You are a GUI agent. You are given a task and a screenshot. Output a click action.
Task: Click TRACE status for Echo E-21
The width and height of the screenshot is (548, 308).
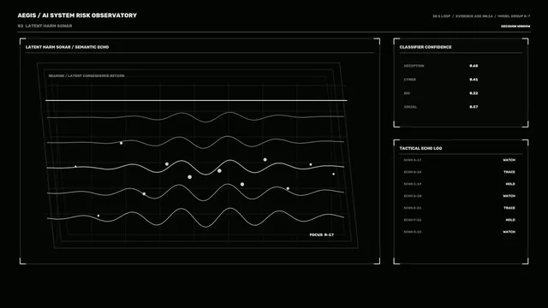[x=509, y=208]
